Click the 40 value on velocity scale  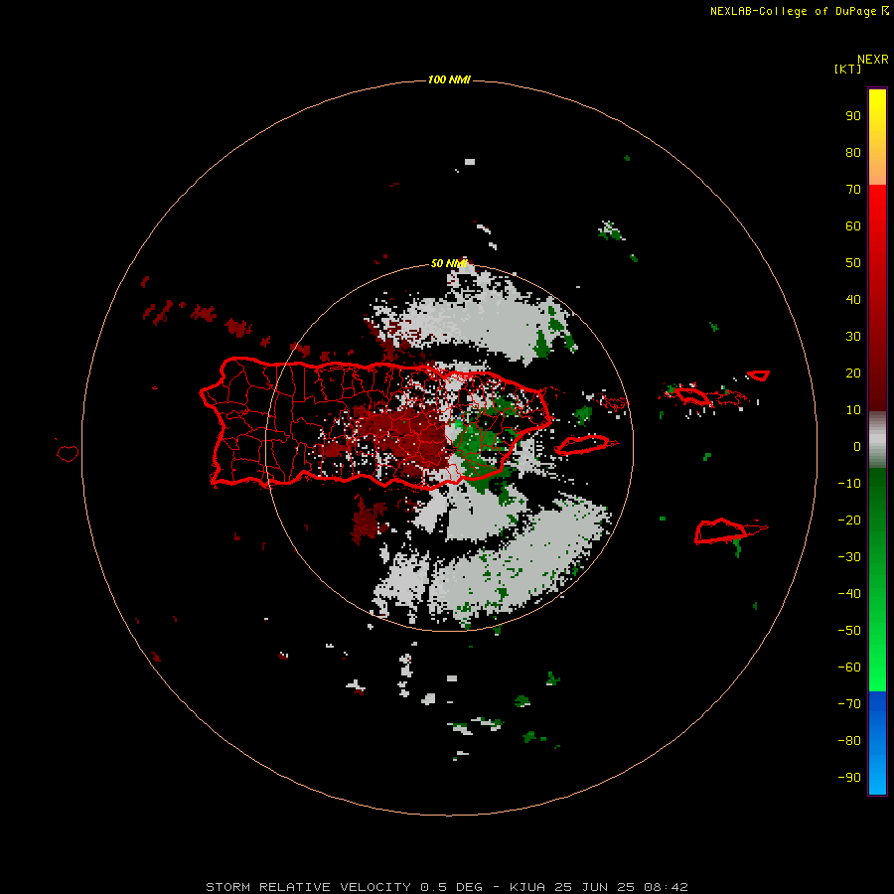coord(853,299)
